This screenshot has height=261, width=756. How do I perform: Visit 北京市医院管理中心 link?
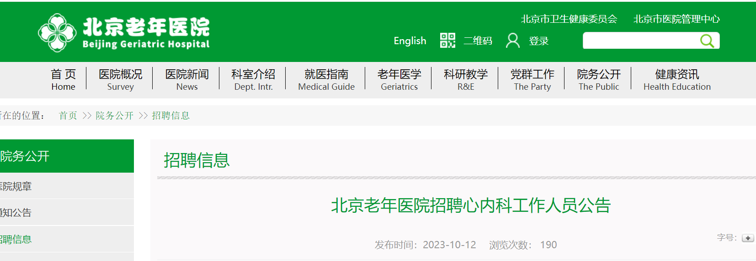click(676, 19)
